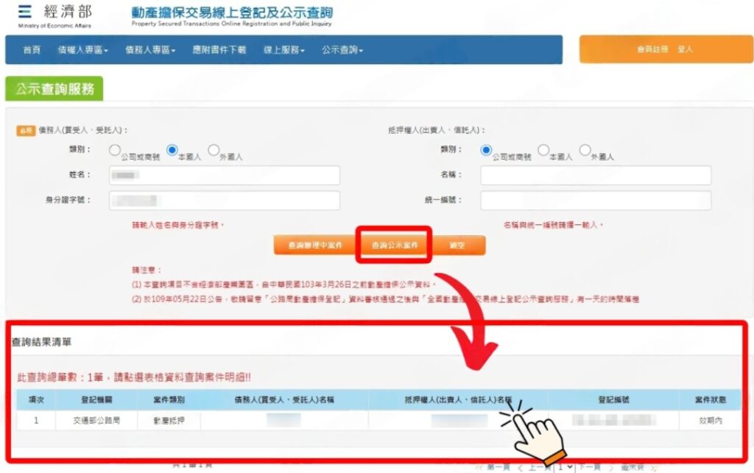
Task: Click the blurred mortgagee name cell in row 1
Action: (459, 421)
